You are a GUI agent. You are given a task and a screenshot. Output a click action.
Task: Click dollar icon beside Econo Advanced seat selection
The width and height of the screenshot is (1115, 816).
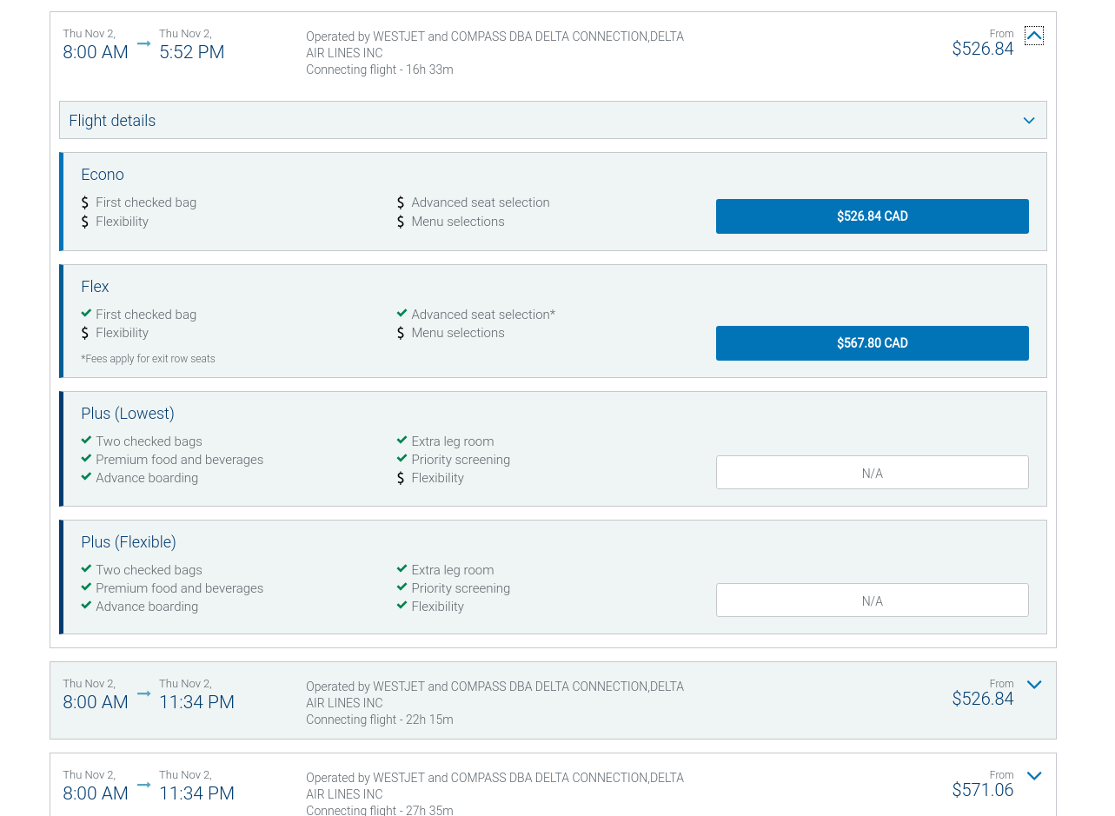tap(401, 202)
